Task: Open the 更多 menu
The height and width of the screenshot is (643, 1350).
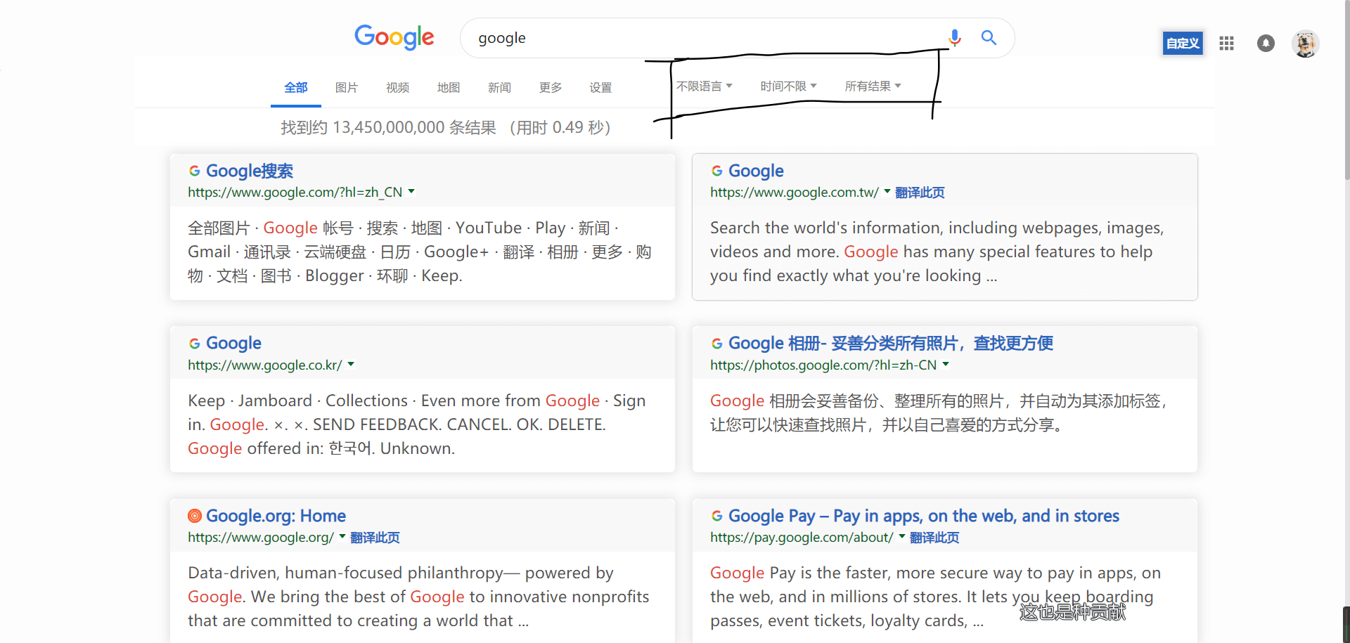Action: point(551,88)
